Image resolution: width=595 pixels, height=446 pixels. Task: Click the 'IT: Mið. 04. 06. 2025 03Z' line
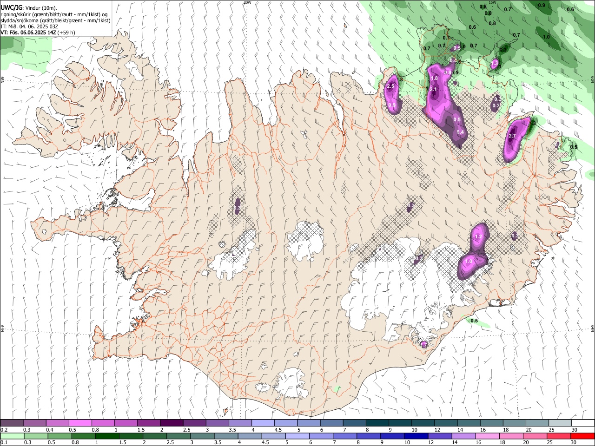(x=29, y=26)
